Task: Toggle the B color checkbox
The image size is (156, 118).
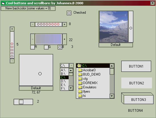Action: coord(60,47)
